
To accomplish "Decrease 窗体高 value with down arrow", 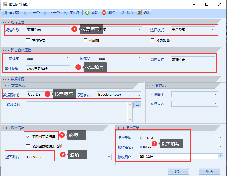I will point(139,60).
